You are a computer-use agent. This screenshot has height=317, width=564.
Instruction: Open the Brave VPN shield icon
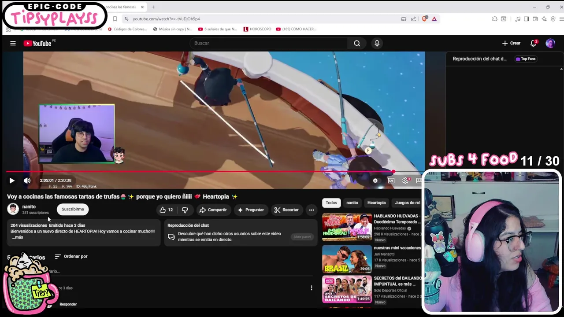(x=553, y=19)
